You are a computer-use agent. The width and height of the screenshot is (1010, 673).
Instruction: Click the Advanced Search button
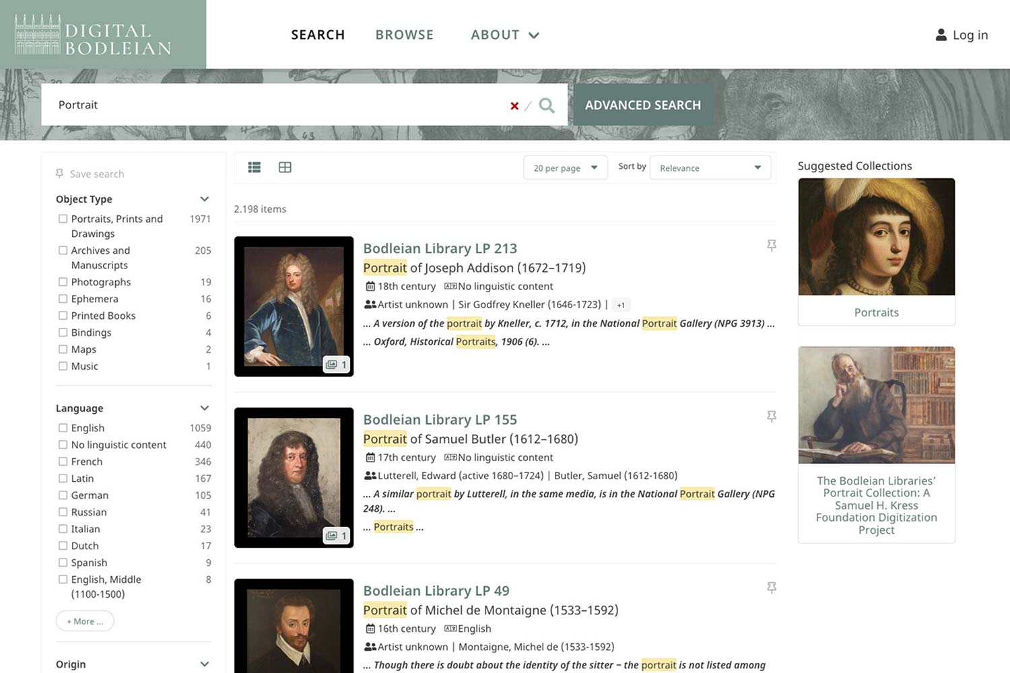[x=643, y=105]
